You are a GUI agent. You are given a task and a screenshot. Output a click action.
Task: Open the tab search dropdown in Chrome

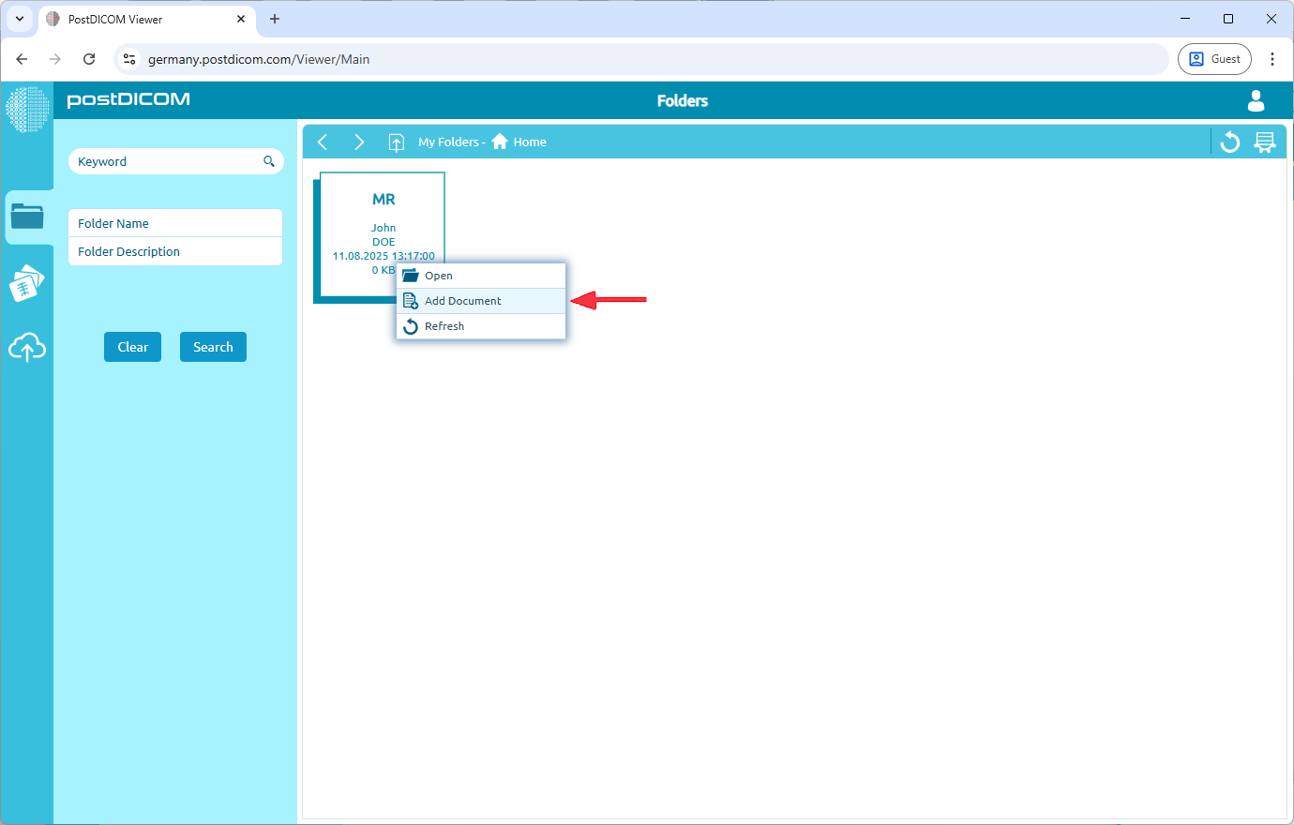coord(19,19)
